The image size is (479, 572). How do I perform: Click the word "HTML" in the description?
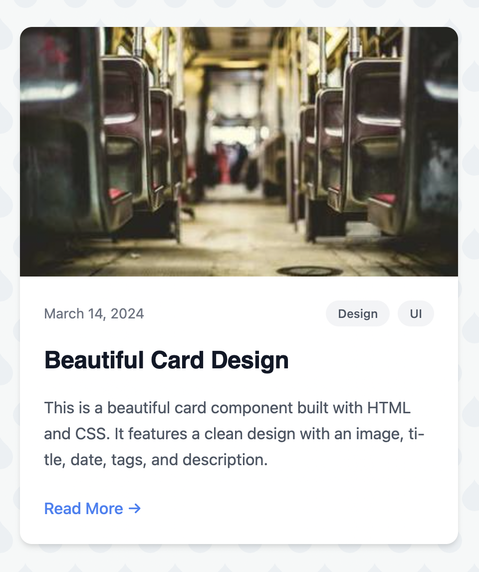(389, 408)
